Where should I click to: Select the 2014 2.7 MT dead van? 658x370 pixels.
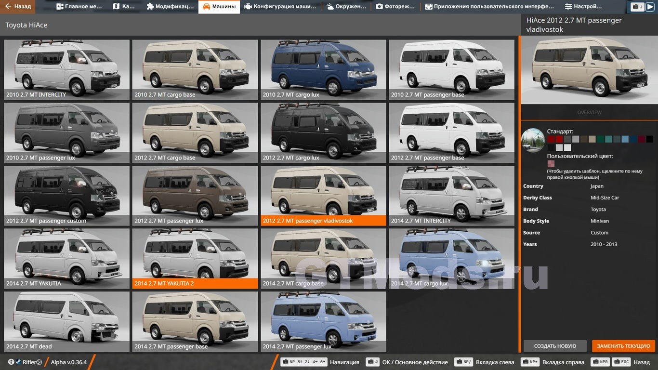[x=67, y=322]
